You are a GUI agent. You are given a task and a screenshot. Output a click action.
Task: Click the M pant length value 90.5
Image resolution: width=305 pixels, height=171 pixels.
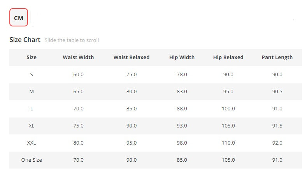277,92
